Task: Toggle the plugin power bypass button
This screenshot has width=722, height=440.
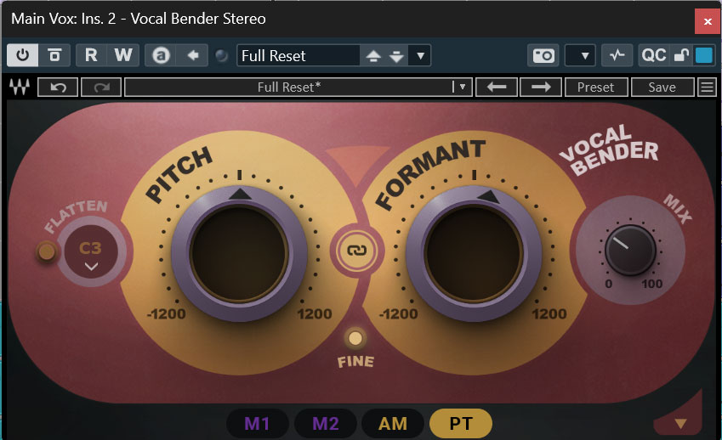Action: (22, 56)
